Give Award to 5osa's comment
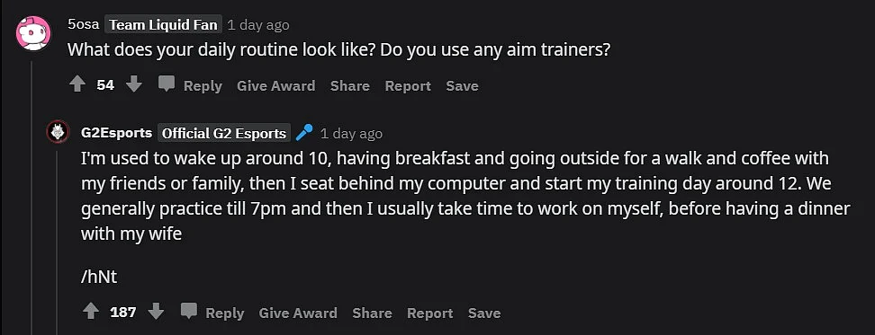 pos(275,85)
